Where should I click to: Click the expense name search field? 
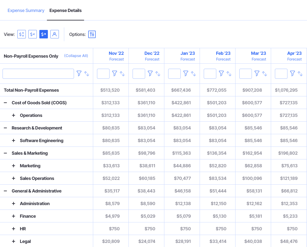[38, 73]
